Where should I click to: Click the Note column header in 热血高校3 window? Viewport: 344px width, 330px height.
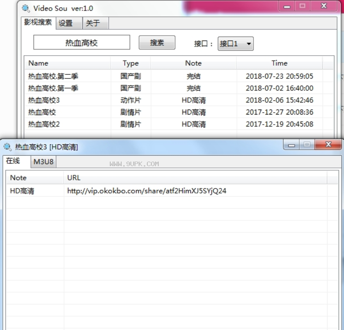pos(35,178)
